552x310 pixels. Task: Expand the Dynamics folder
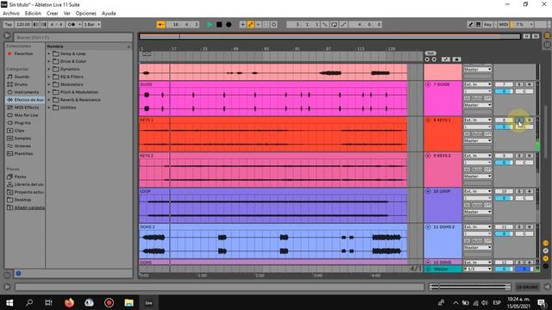49,69
